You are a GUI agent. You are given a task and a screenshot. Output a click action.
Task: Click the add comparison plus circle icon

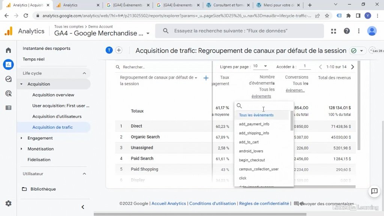tap(119, 50)
